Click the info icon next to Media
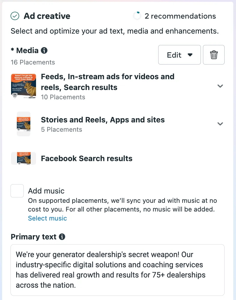 point(44,50)
